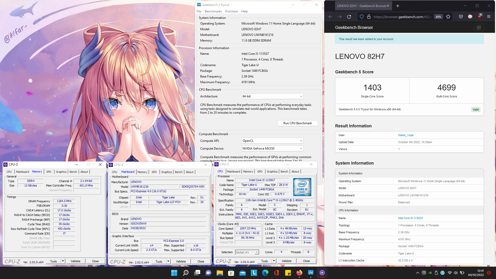The height and width of the screenshot is (279, 496).
Task: Open the taskbar clock and date
Action: click(x=476, y=273)
